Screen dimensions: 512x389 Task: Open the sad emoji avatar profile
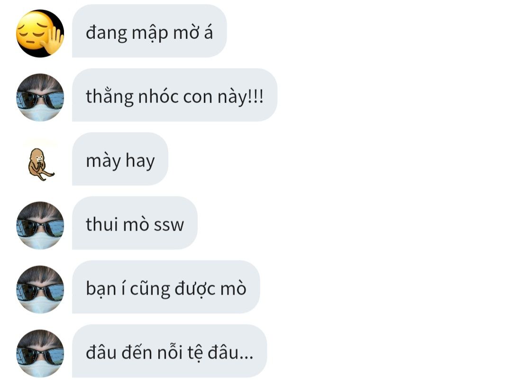[40, 33]
